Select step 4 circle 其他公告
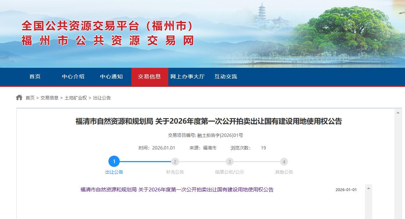Viewport: 405px width, 219px height. tap(284, 162)
